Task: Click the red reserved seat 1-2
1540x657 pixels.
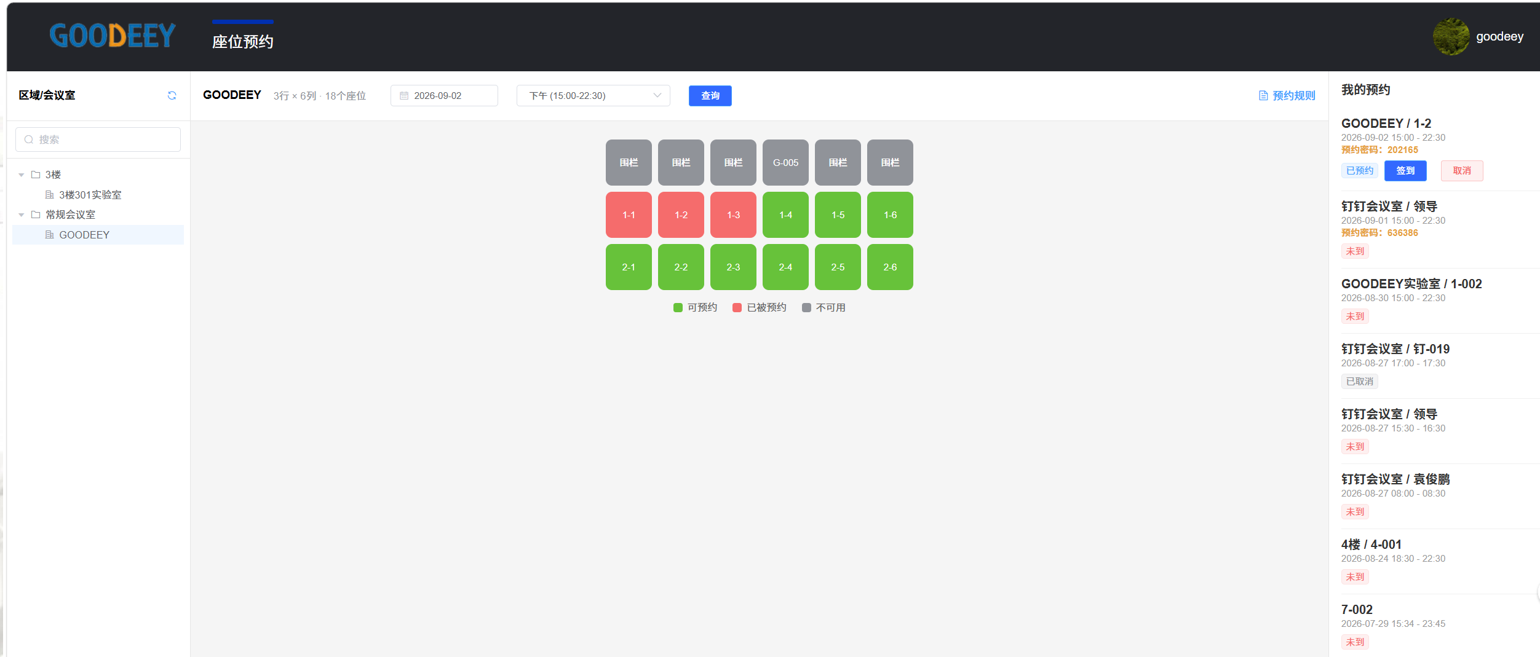Action: pos(681,214)
